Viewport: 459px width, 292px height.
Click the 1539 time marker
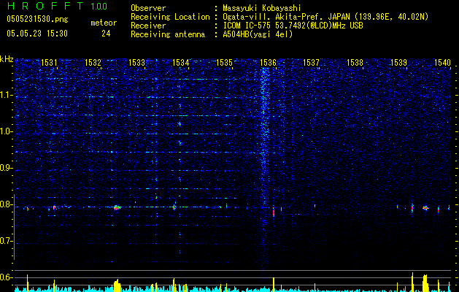(x=398, y=62)
